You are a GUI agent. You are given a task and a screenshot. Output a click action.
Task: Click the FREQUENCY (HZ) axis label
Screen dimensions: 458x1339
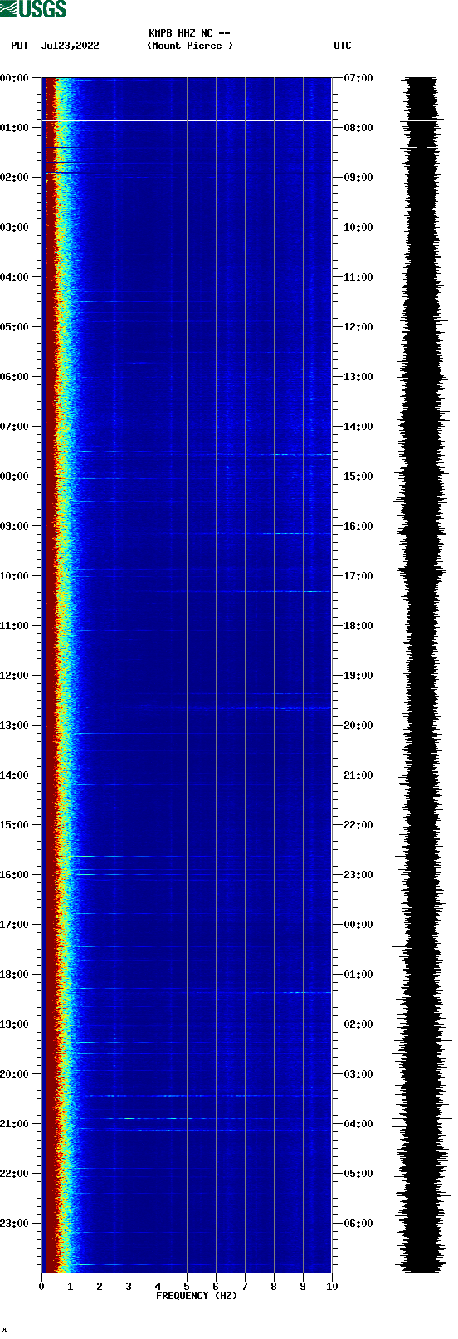pyautogui.click(x=196, y=1295)
